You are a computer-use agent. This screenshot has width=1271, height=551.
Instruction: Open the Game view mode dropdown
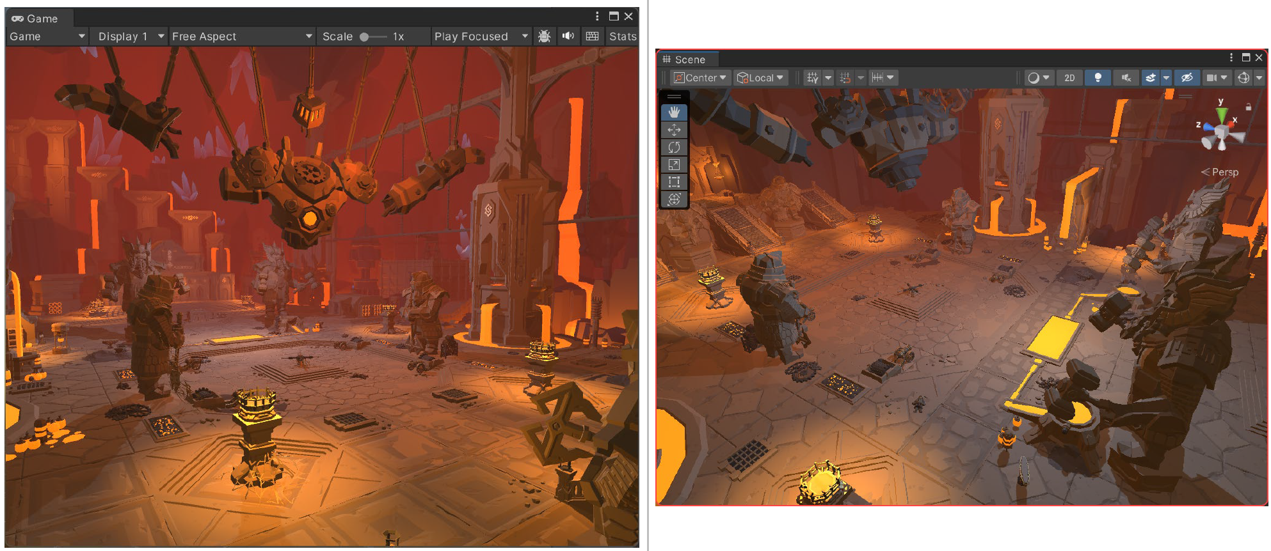click(x=47, y=36)
